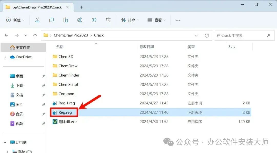This screenshot has width=277, height=153.
Task: Click the Cut scissors icon
Action: point(37,20)
